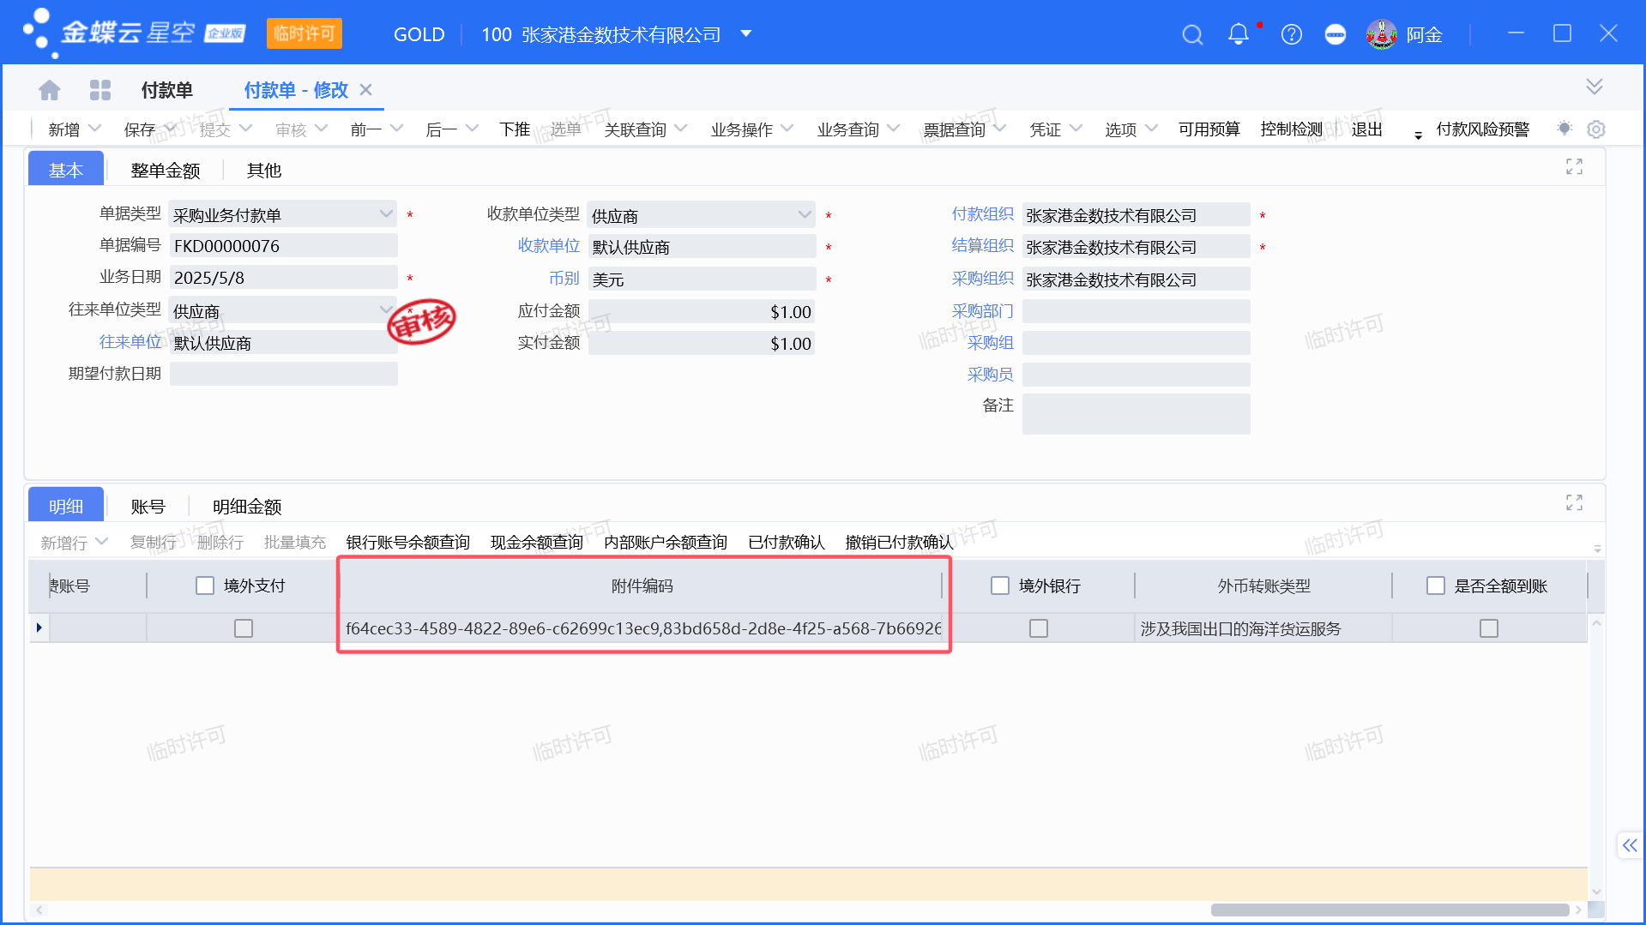Click the chat message bubble icon

[1335, 34]
